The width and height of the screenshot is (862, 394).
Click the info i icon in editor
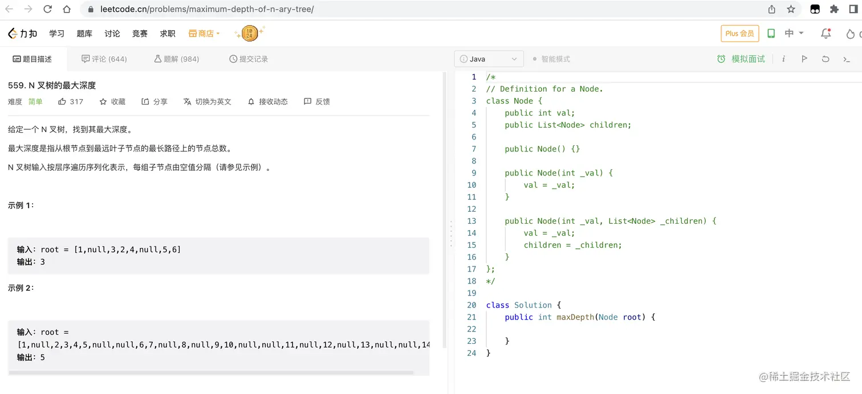click(783, 59)
